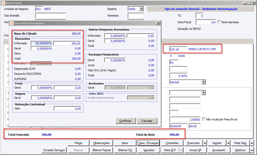The height and width of the screenshot is (155, 257).
Task: Click the 00:00 time field
Action: 195,126
